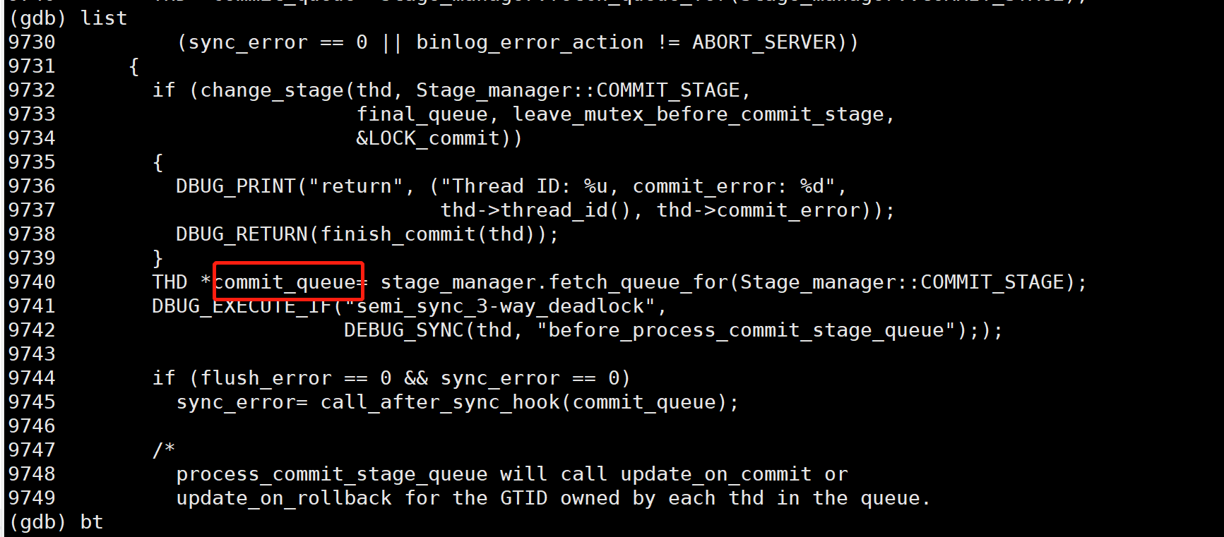The image size is (1224, 537).
Task: Click the gdb list command
Action: [105, 18]
